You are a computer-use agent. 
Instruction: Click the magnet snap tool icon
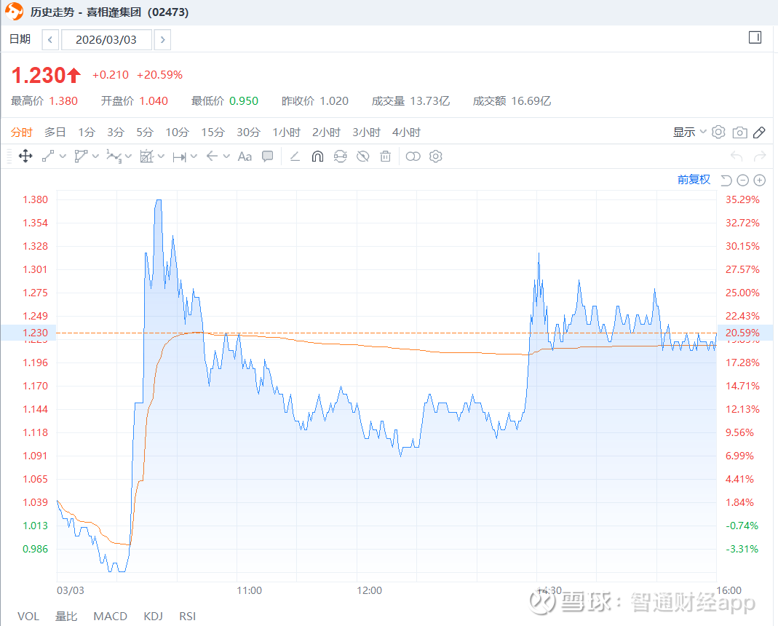pos(317,156)
